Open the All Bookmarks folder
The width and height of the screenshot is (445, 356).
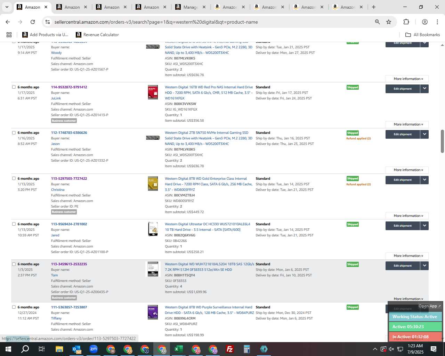pos(423,35)
